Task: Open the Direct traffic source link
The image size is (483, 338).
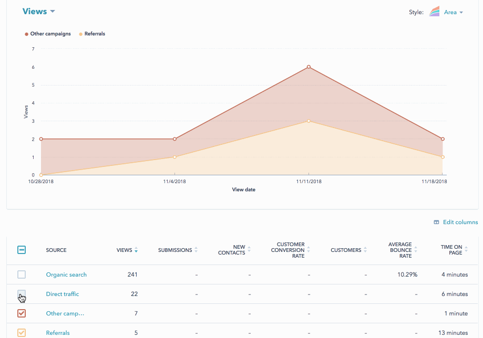Action: click(x=62, y=294)
